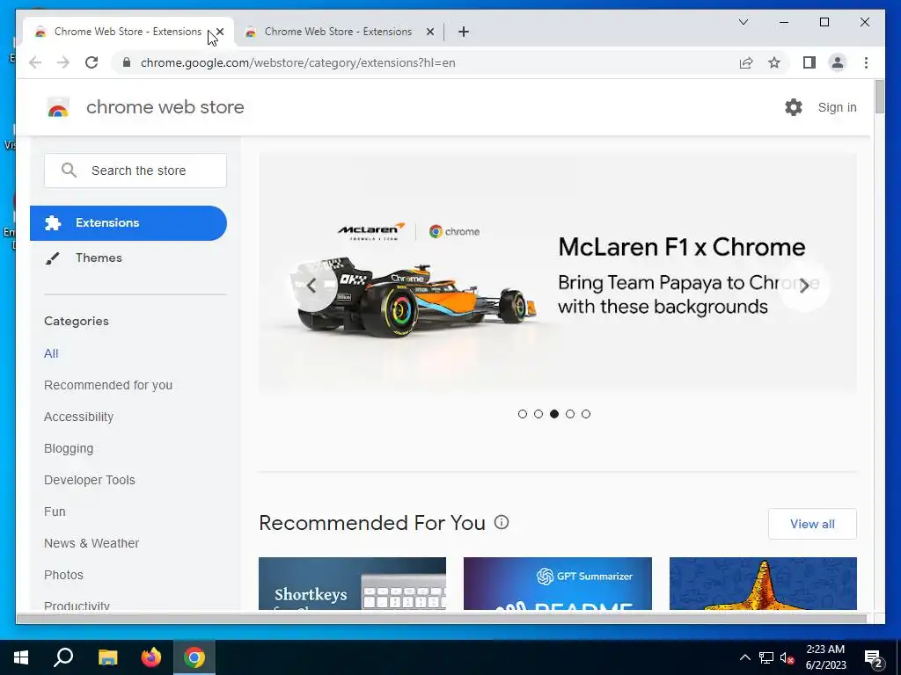Click network tray icon
The width and height of the screenshot is (901, 675).
[x=766, y=657]
